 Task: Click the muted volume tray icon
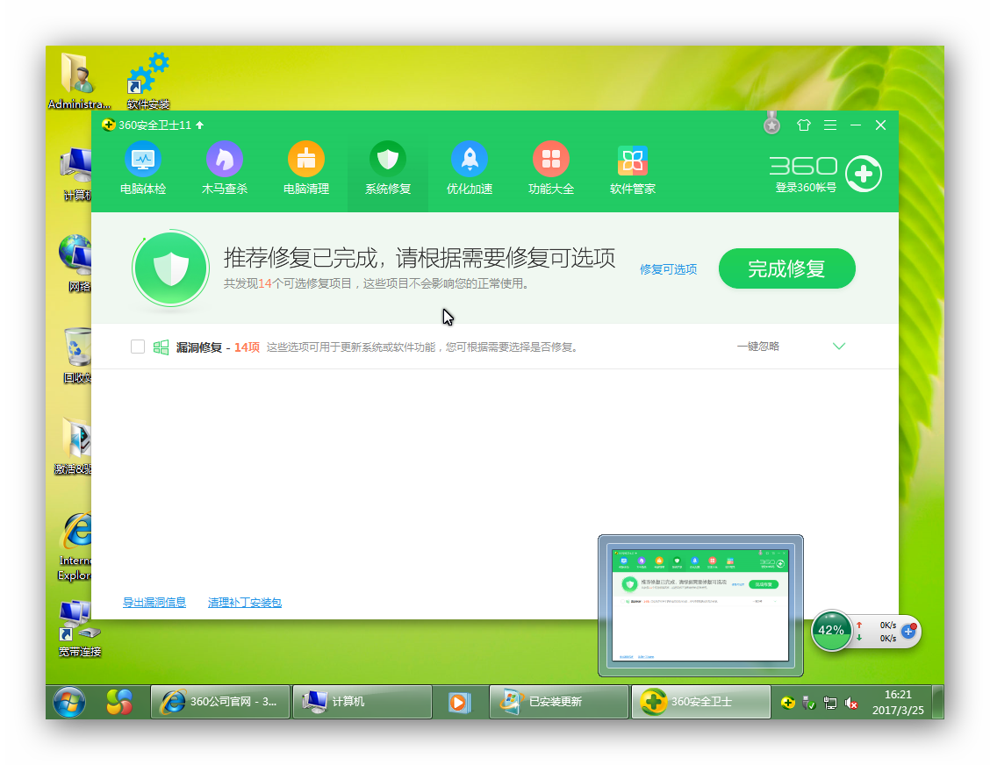click(x=851, y=703)
